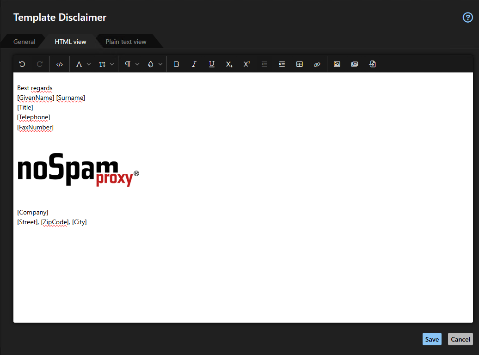Expand the font size dropdown arrow
Image resolution: width=479 pixels, height=355 pixels.
(112, 64)
